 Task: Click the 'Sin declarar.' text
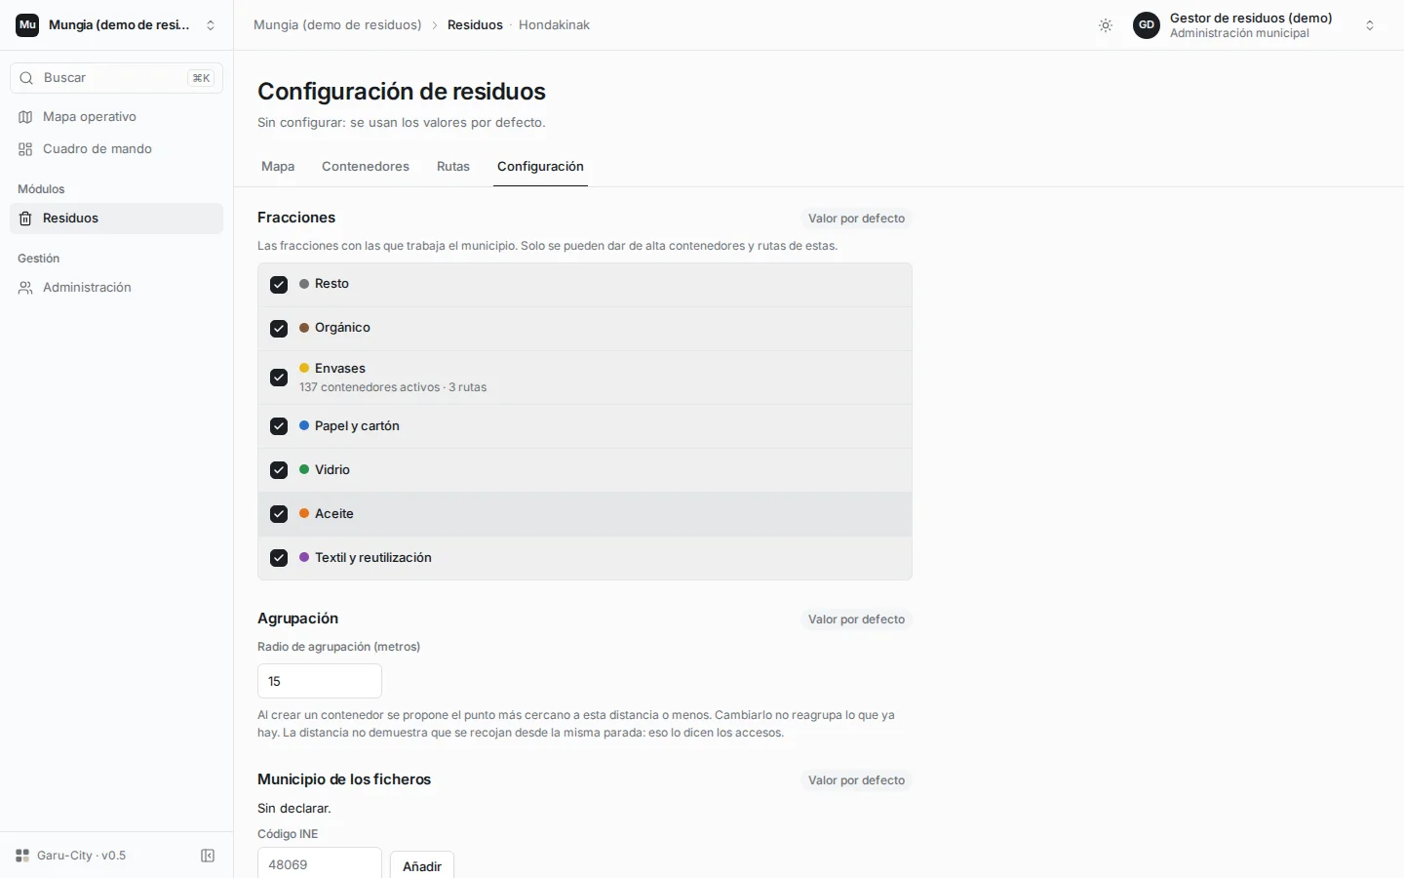click(294, 808)
